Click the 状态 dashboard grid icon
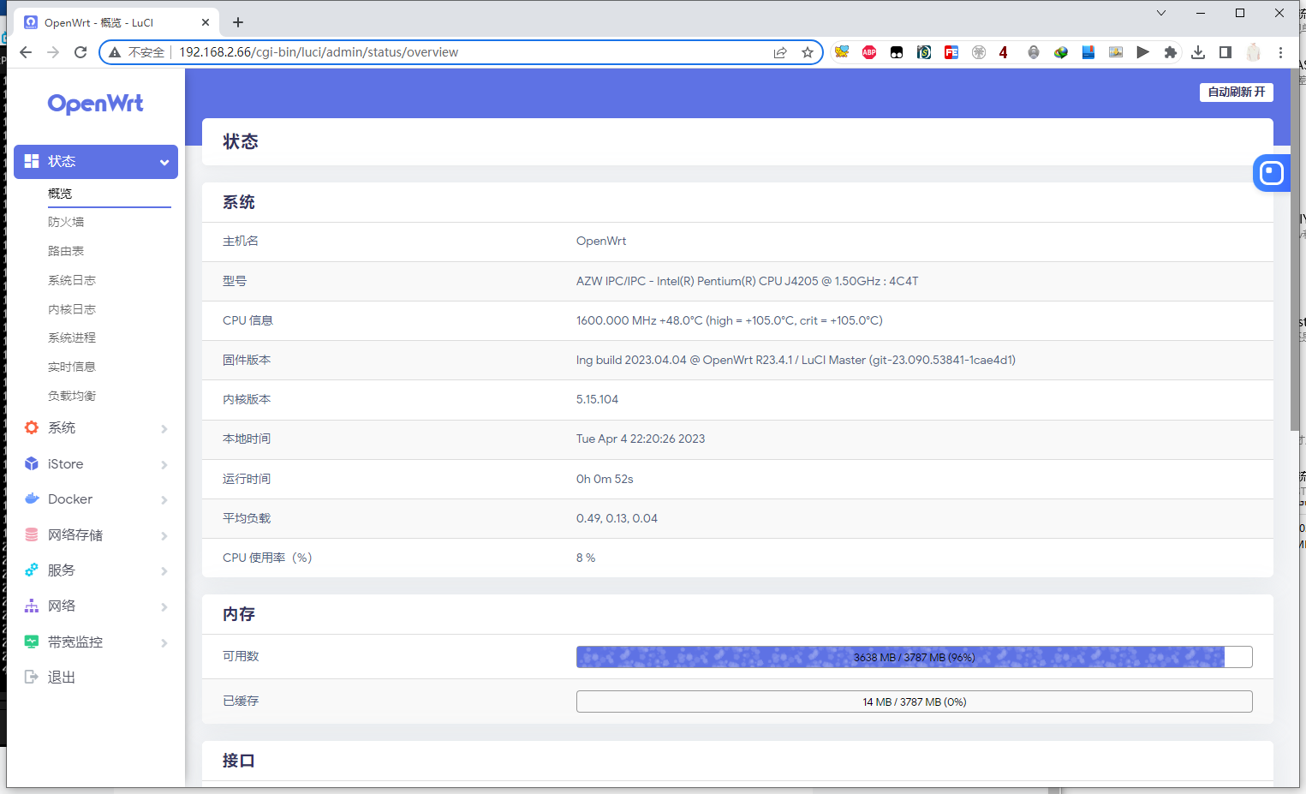Image resolution: width=1306 pixels, height=794 pixels. 32,161
